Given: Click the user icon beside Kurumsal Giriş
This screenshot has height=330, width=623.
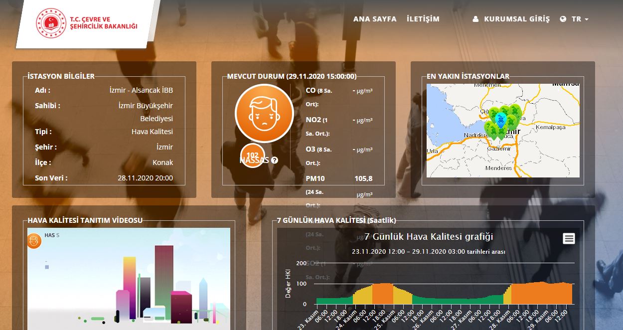Looking at the screenshot, I should coord(475,19).
